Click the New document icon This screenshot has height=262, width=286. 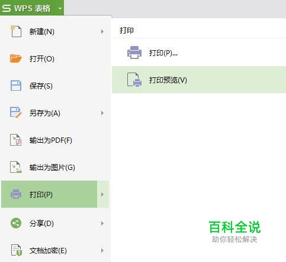[x=16, y=31]
